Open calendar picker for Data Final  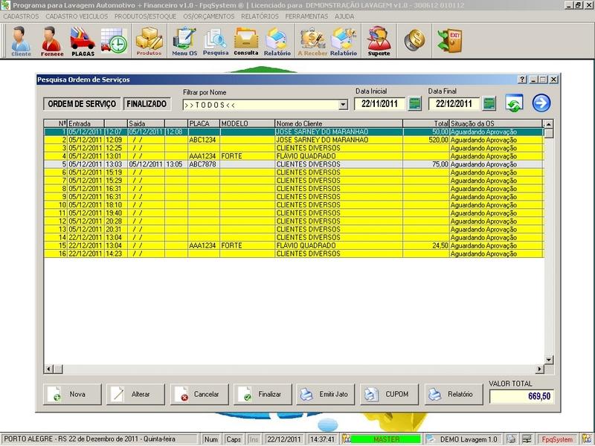(x=489, y=103)
